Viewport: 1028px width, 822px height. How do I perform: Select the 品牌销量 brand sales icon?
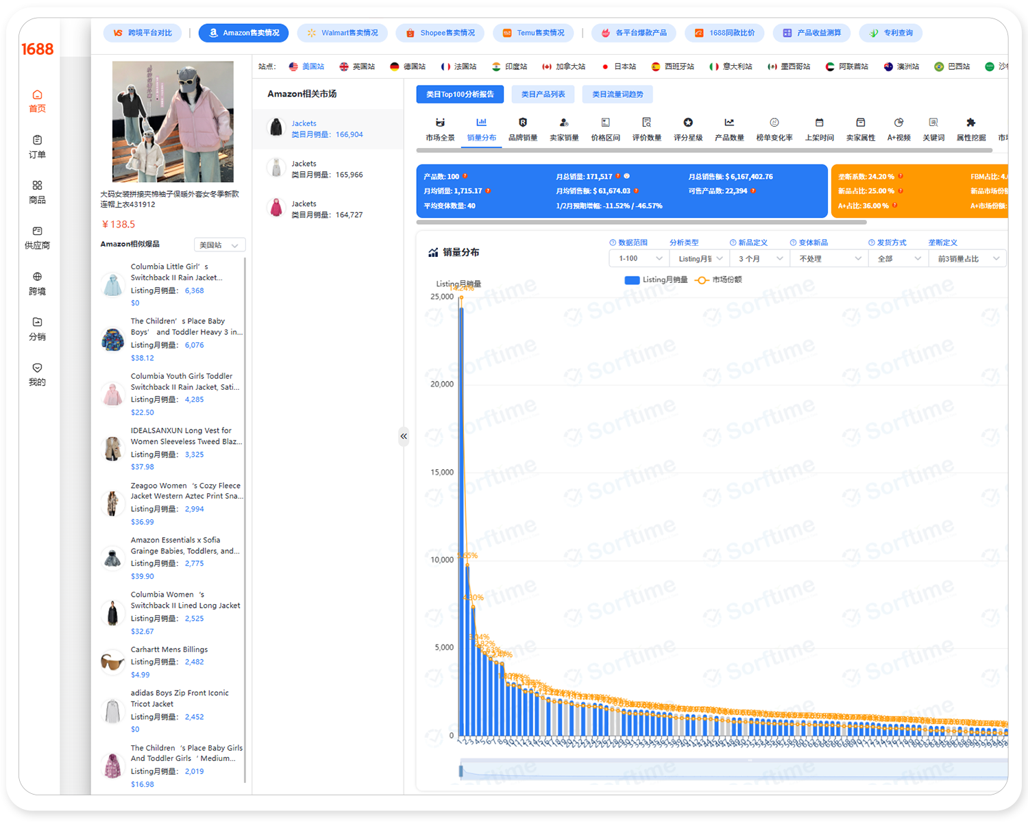point(522,123)
